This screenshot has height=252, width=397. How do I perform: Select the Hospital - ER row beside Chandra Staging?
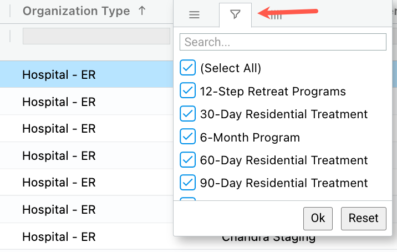(59, 236)
